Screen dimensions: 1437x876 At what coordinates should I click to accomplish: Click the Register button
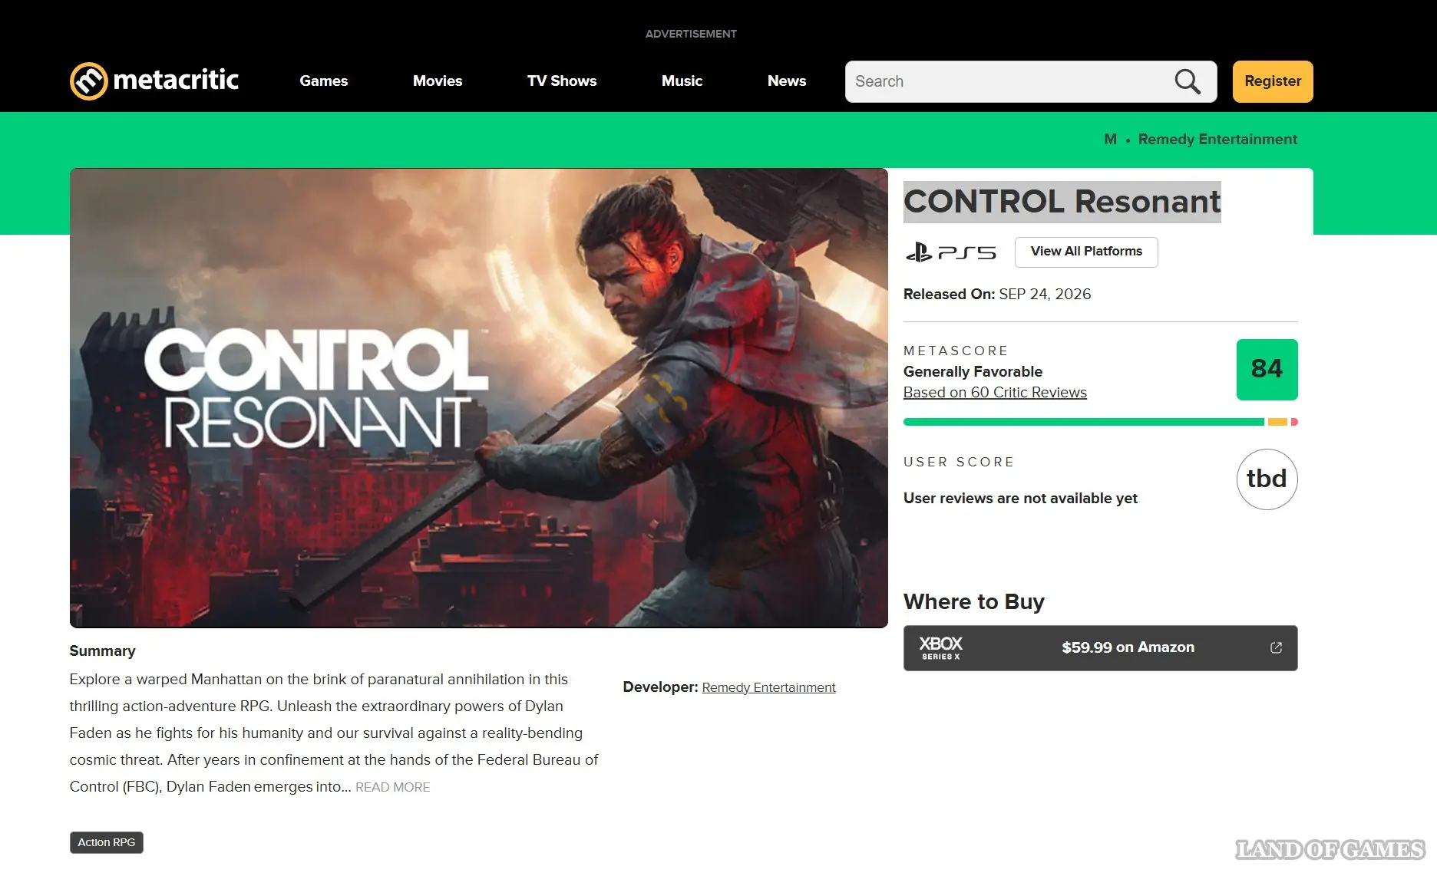tap(1273, 81)
